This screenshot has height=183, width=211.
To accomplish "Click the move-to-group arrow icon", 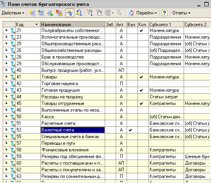I will pyautogui.click(x=79, y=13).
